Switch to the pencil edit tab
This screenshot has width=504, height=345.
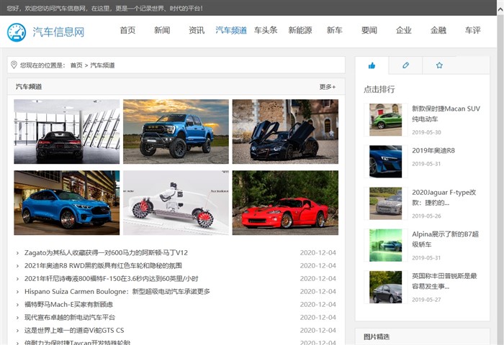pos(405,65)
